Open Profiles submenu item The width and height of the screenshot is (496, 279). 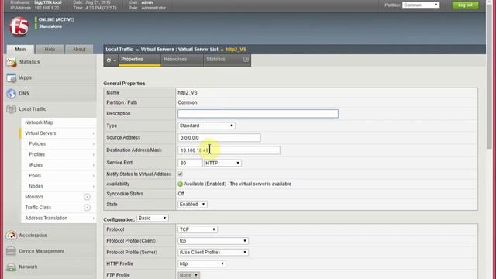coord(37,154)
